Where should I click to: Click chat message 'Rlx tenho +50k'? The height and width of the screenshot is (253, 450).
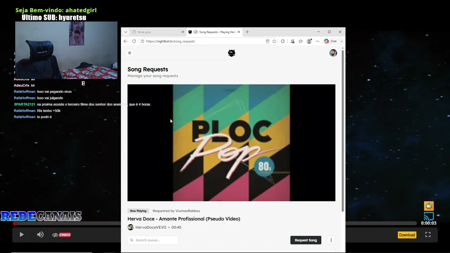coord(49,111)
